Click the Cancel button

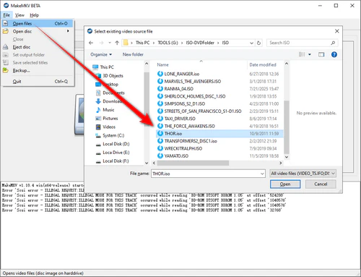coord(321,184)
